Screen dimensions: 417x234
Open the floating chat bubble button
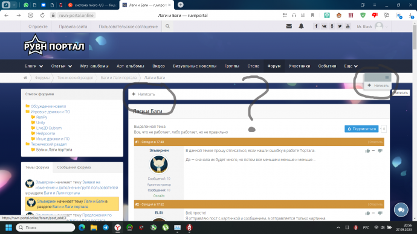tap(401, 210)
